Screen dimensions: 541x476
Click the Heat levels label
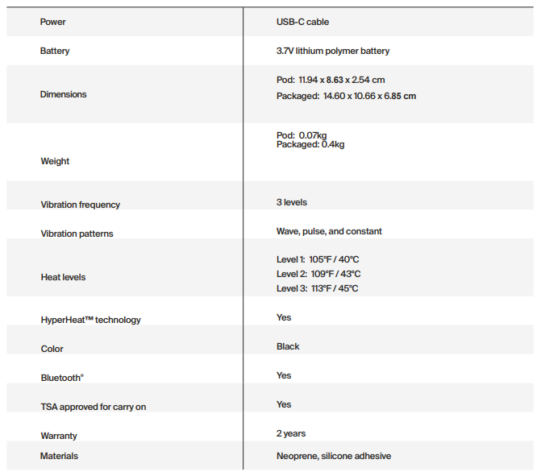pos(63,277)
